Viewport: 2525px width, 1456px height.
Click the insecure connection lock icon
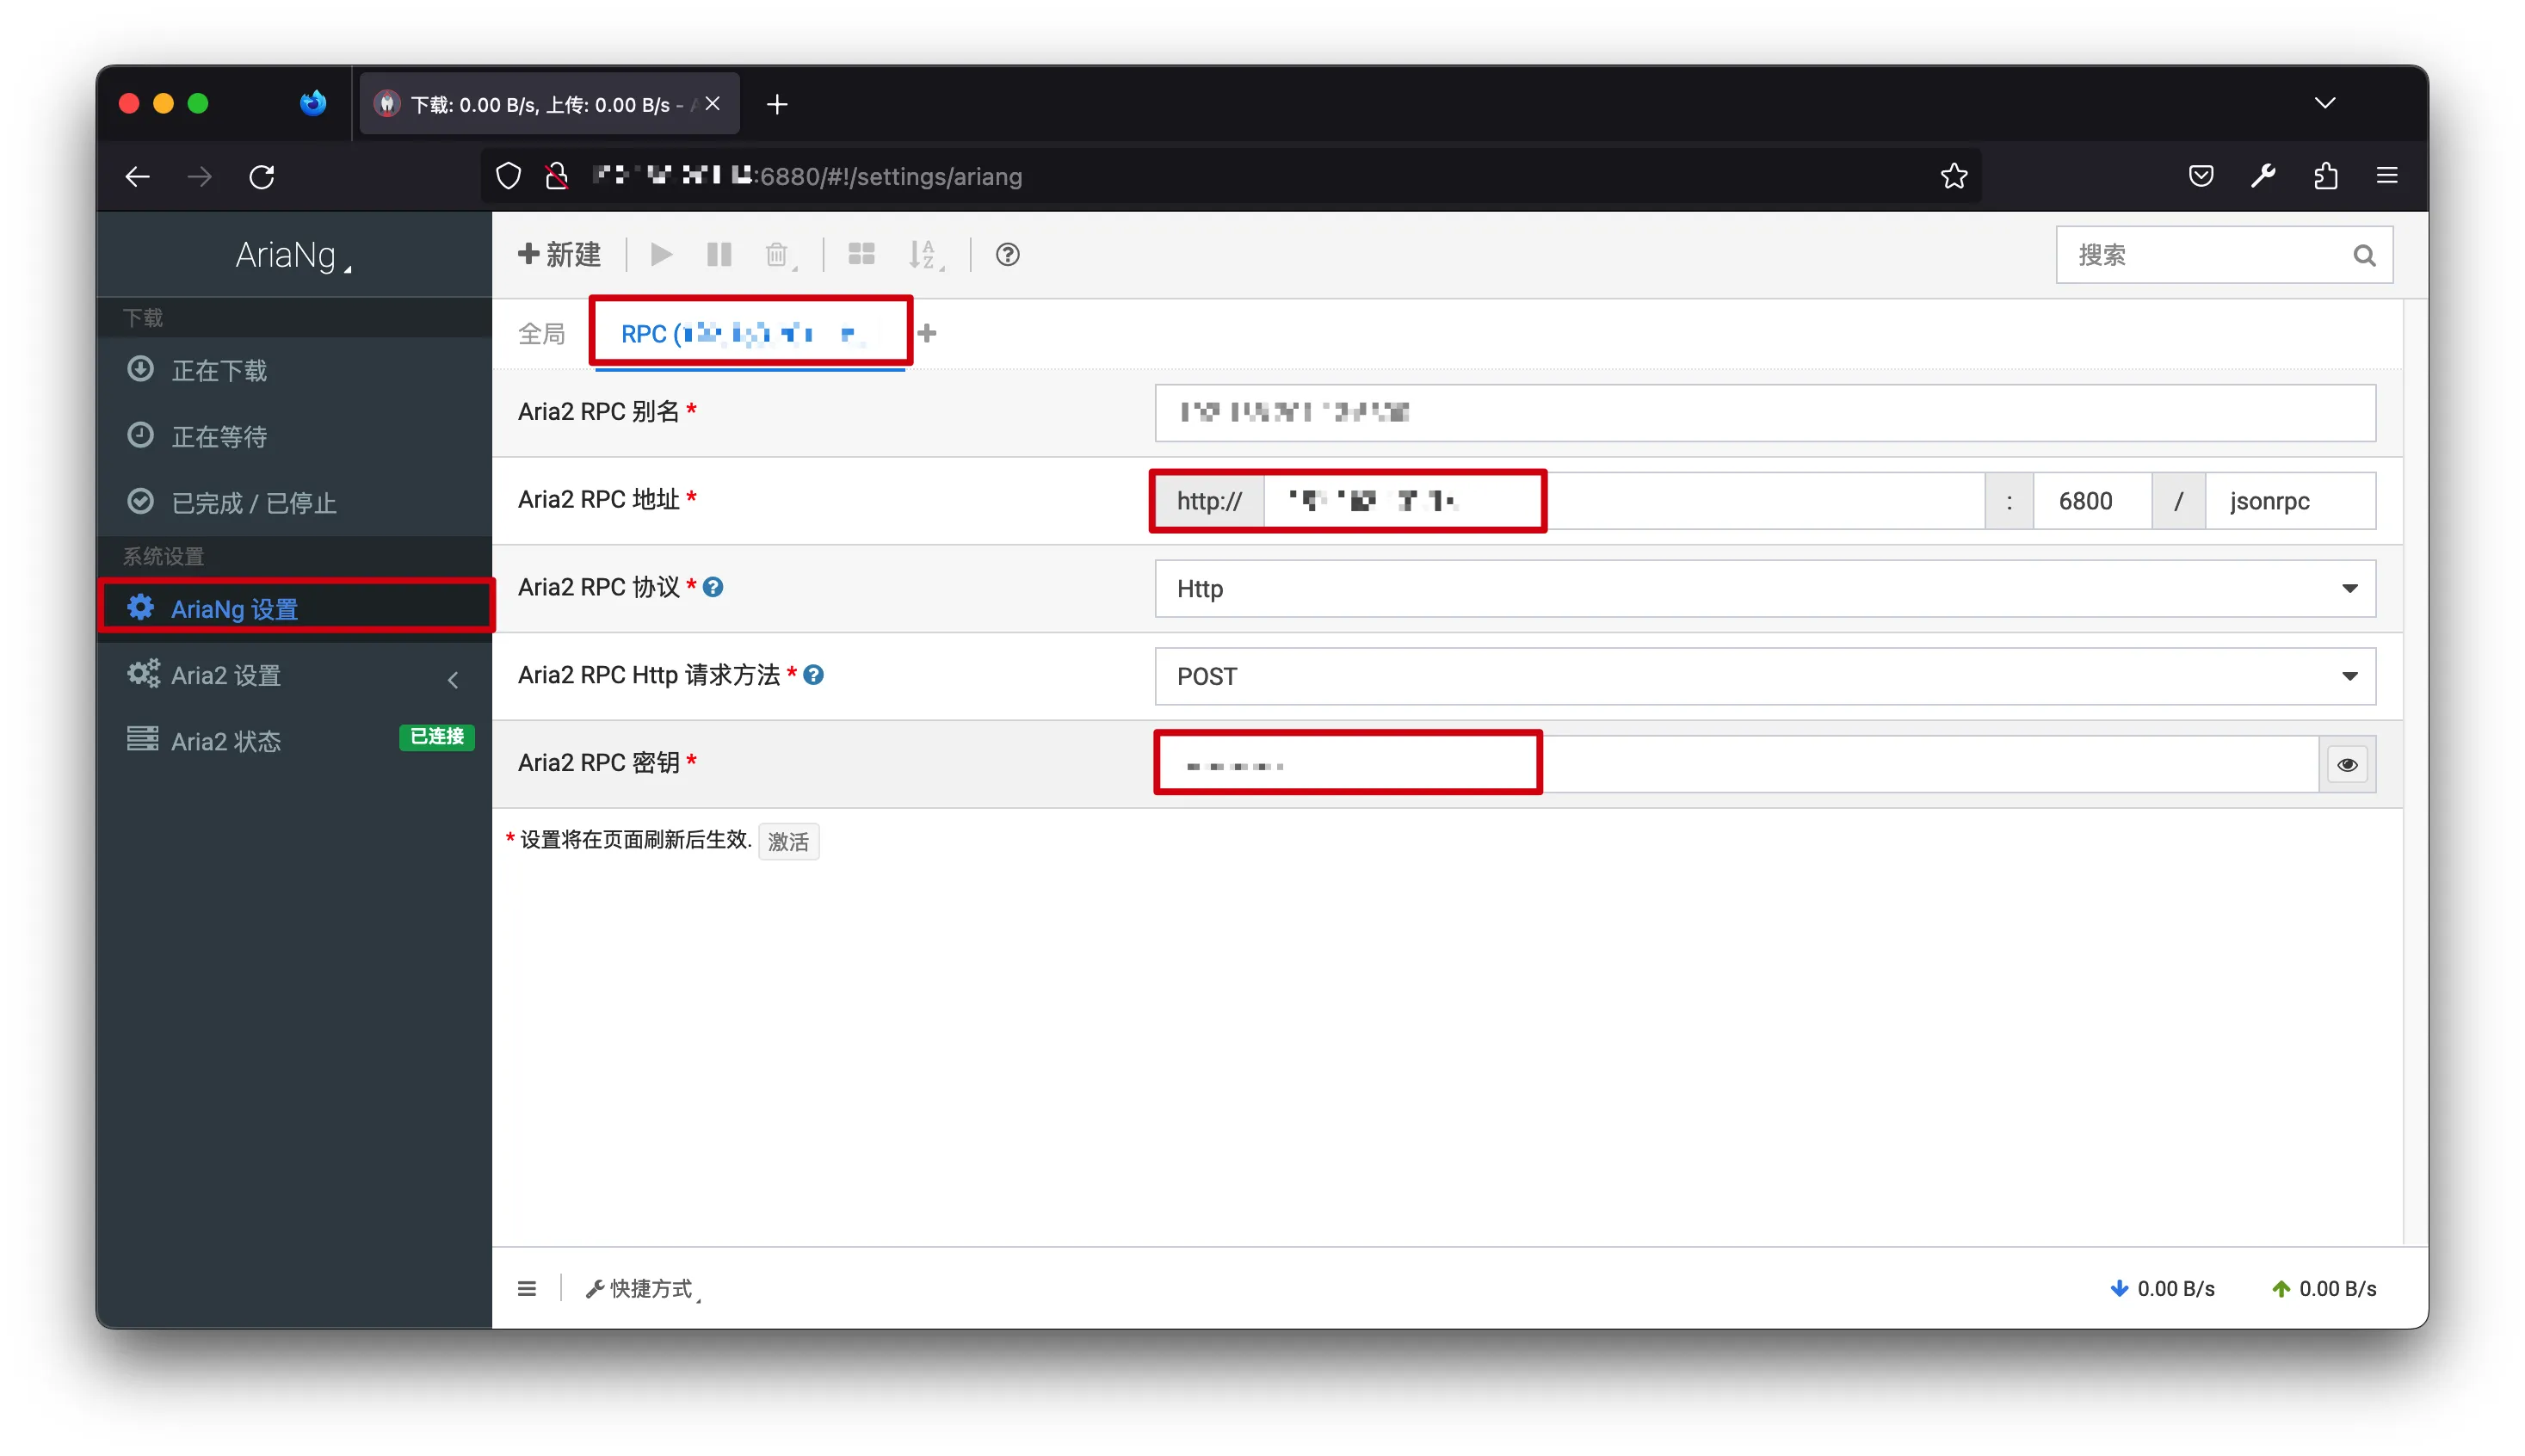coord(556,176)
